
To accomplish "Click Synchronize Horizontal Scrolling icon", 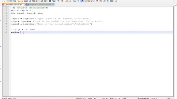I will pyautogui.click(x=70, y=1).
